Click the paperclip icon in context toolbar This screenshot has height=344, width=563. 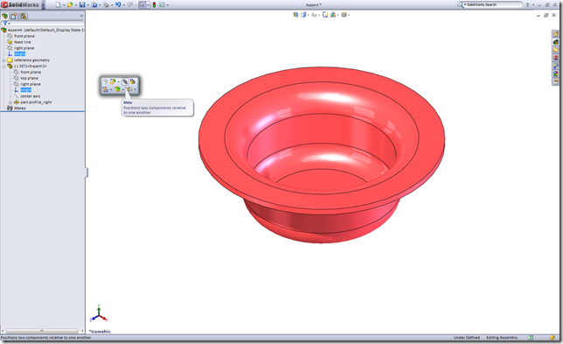coord(125,81)
